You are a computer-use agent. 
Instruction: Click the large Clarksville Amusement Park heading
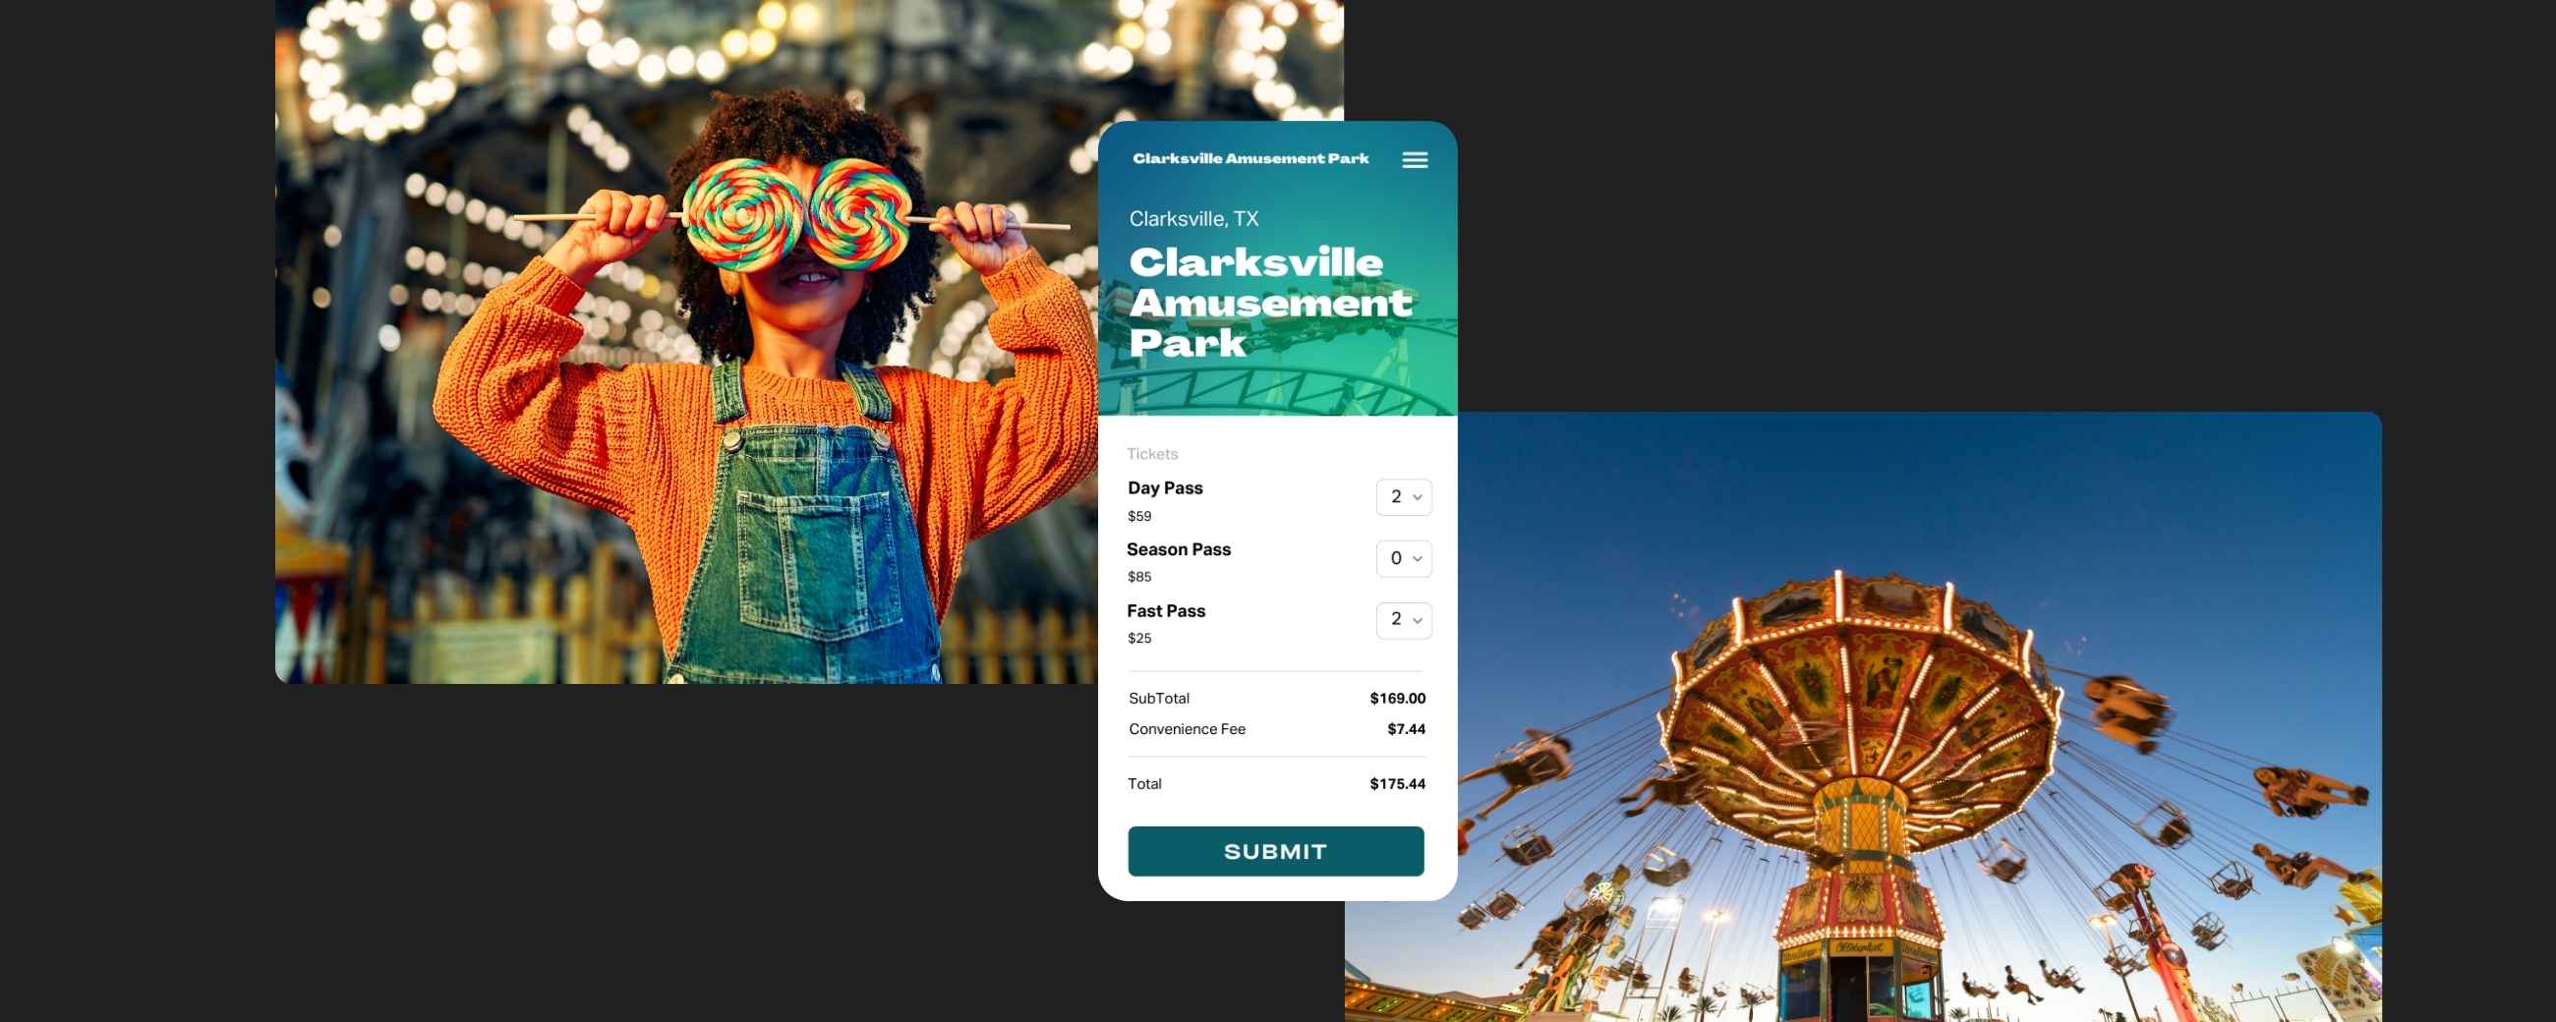(x=1270, y=303)
